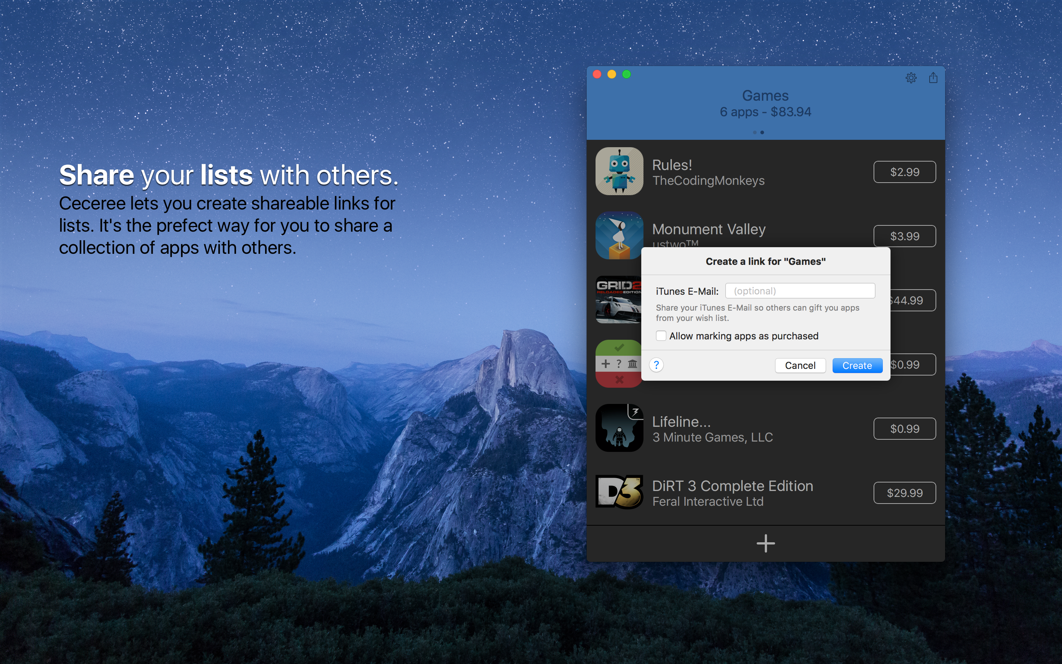The width and height of the screenshot is (1062, 664).
Task: Click the iTunes E-Mail optional field
Action: tap(800, 291)
